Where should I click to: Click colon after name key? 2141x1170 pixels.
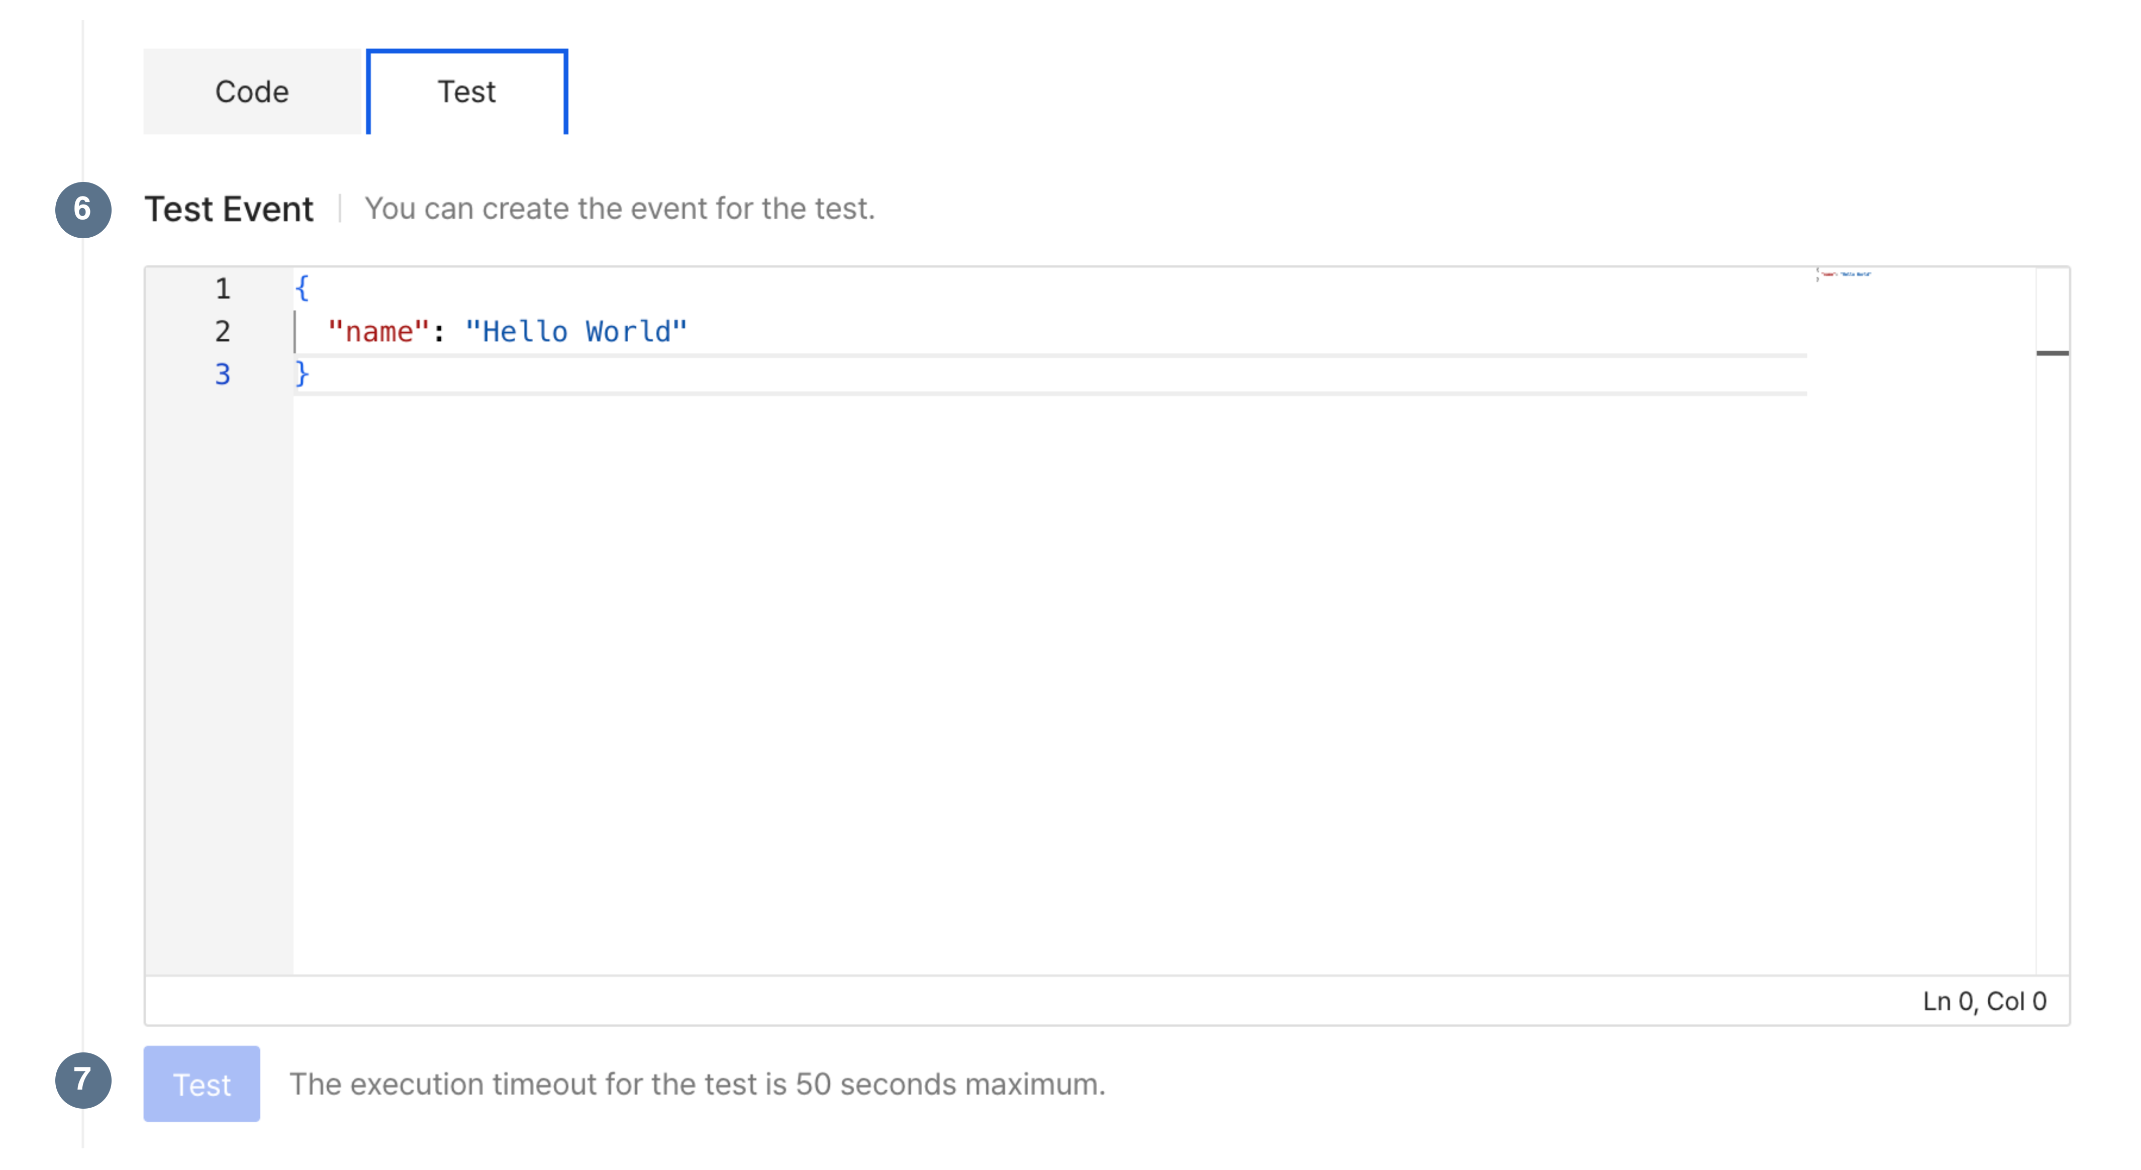pos(439,333)
